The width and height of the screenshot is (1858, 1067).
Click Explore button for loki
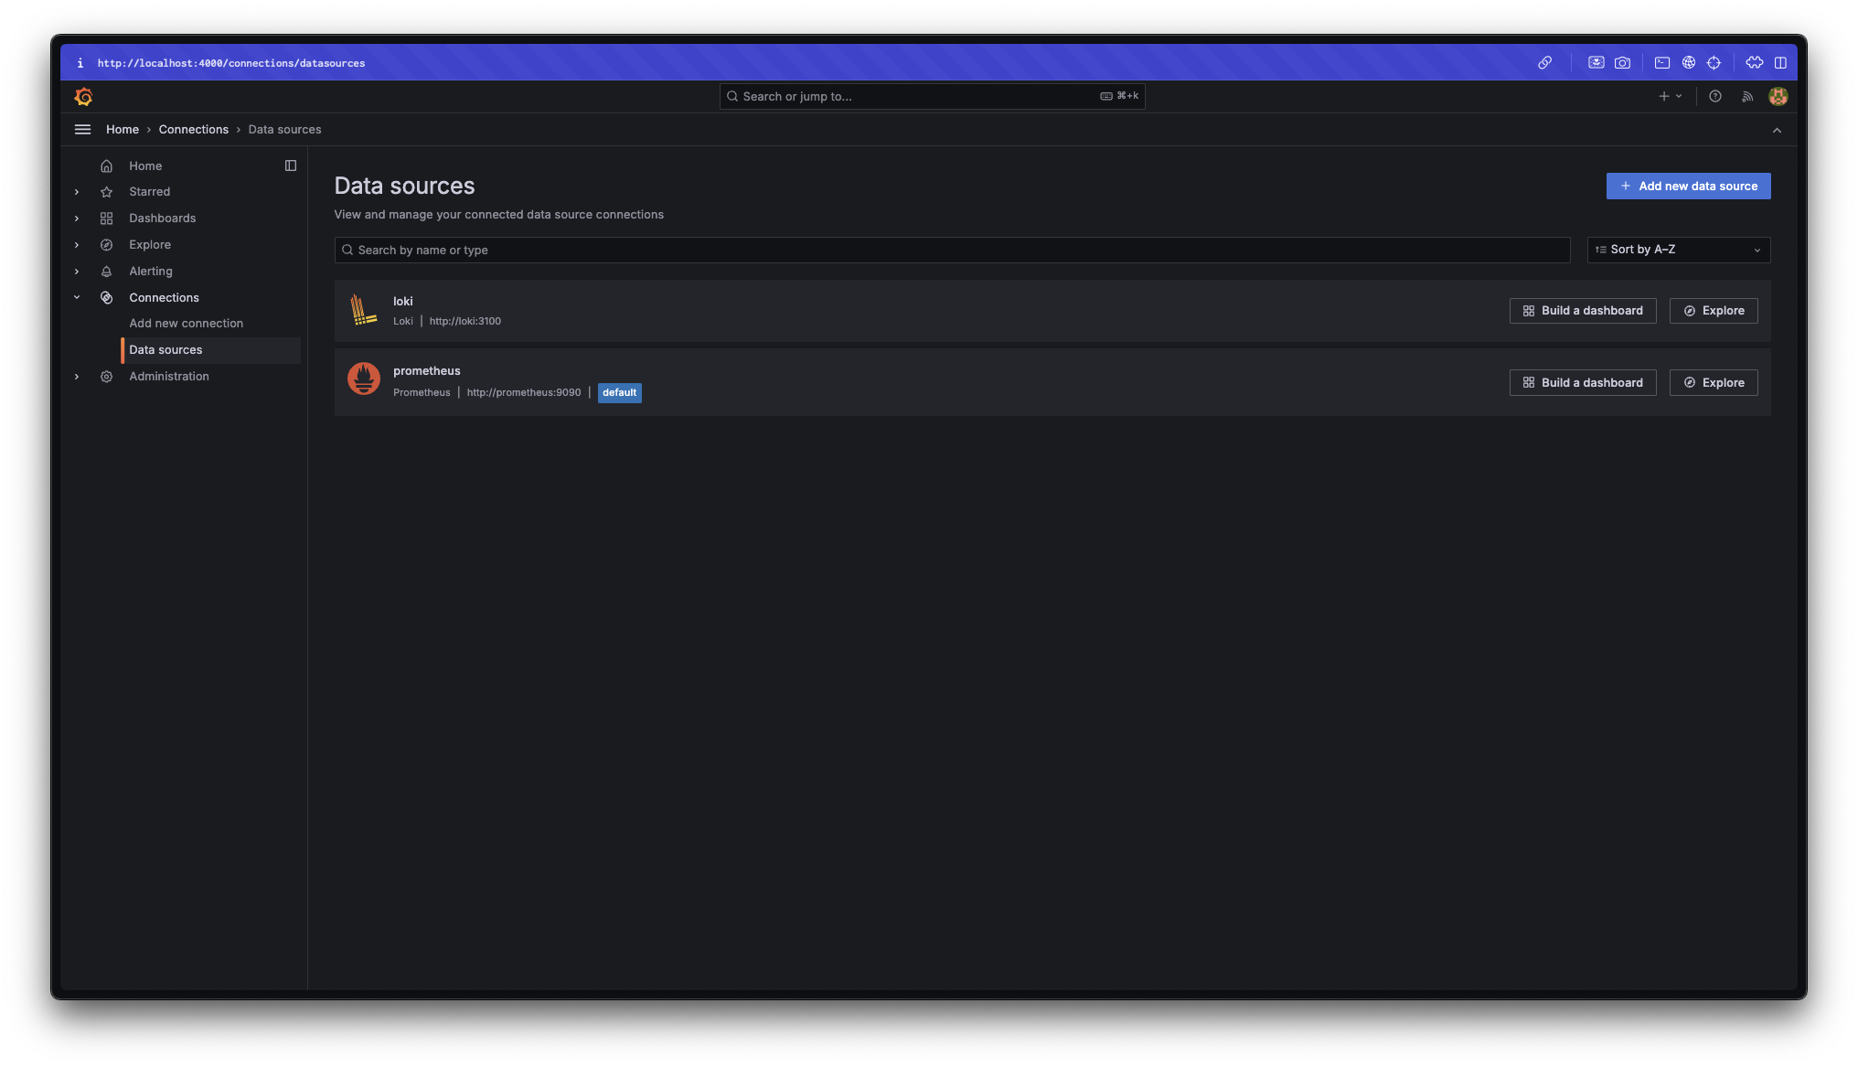point(1713,311)
